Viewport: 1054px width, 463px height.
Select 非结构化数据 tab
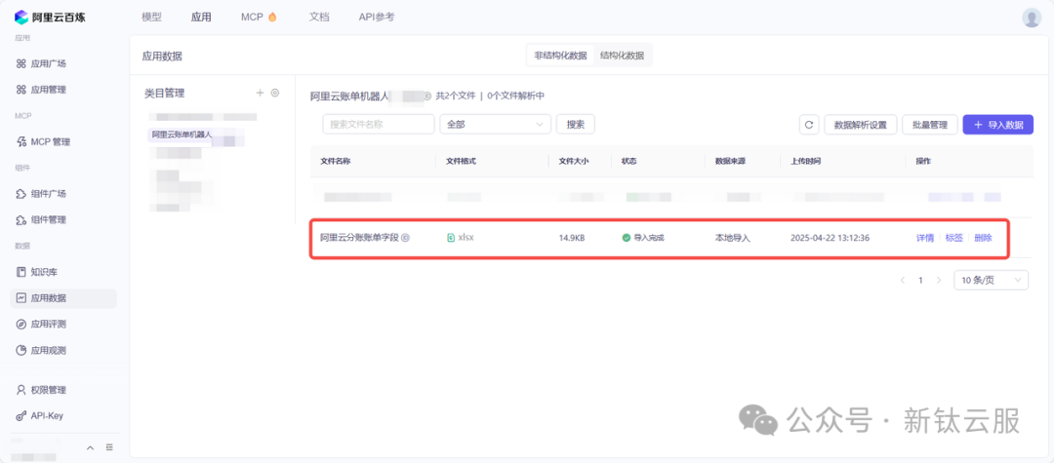pos(560,56)
